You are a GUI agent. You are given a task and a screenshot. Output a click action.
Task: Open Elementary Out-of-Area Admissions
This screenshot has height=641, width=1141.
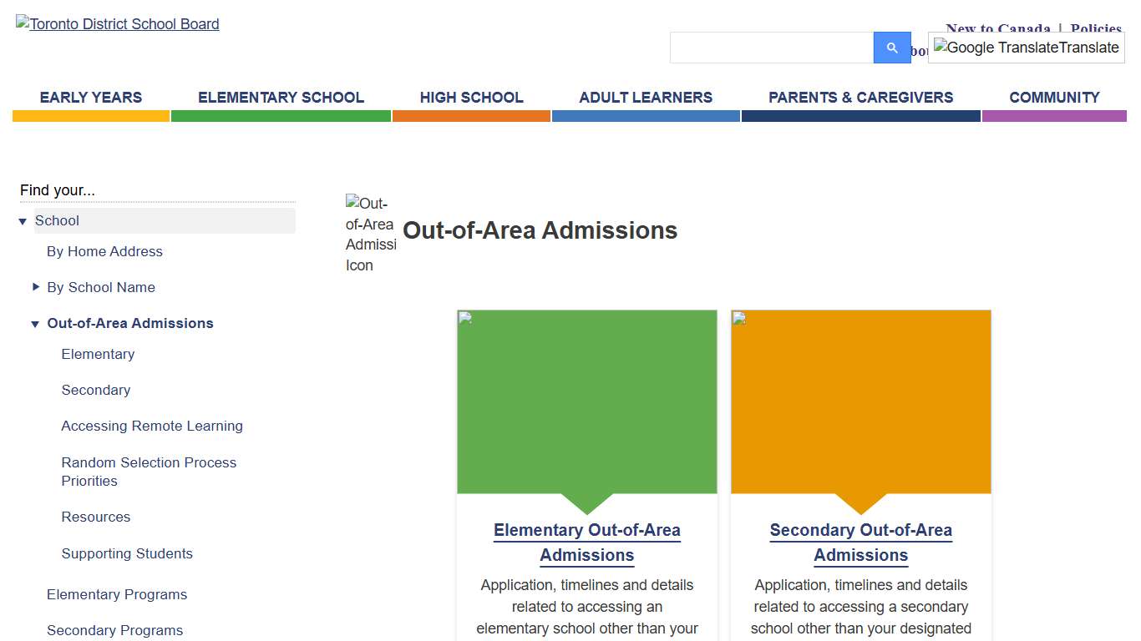(x=586, y=543)
